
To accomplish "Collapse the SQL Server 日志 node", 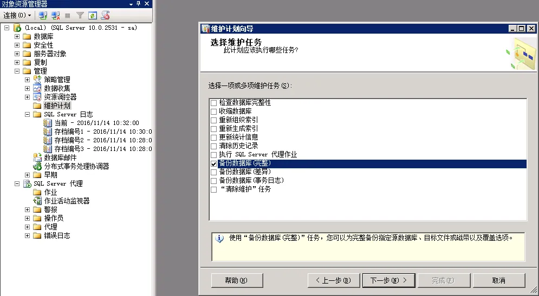I will tap(28, 114).
